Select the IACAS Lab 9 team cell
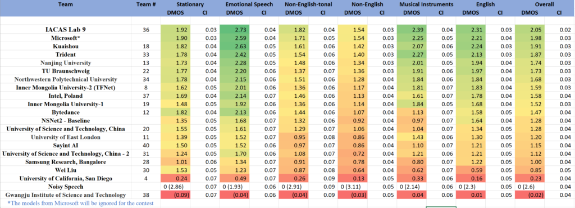This screenshot has width=575, height=208. click(66, 29)
